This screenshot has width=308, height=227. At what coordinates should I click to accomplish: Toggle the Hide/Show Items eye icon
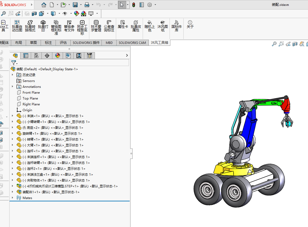pyautogui.click(x=65, y=14)
